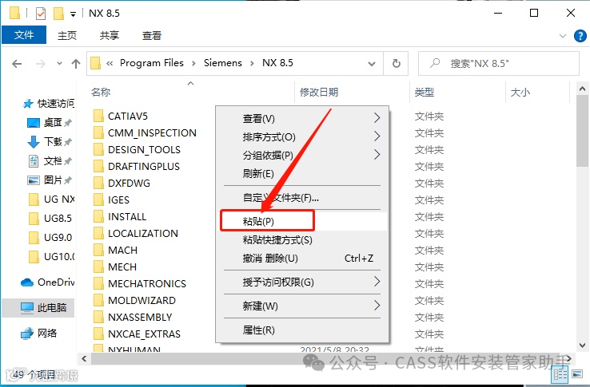The width and height of the screenshot is (590, 387).
Task: Go forward with the right arrow
Action: coord(40,64)
